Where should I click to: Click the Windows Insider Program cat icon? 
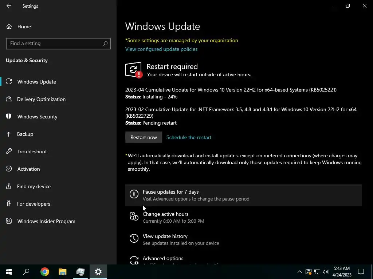click(x=9, y=221)
